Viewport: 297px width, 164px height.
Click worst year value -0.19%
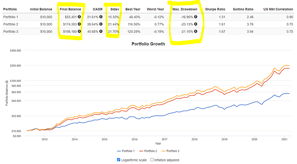(x=159, y=31)
